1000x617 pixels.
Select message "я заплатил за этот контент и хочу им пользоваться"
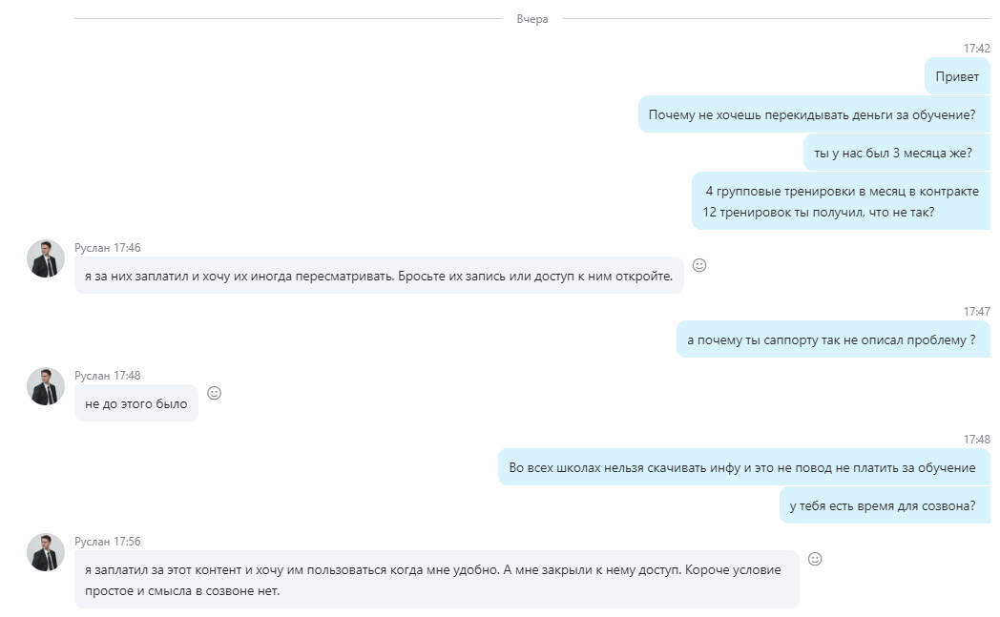436,580
